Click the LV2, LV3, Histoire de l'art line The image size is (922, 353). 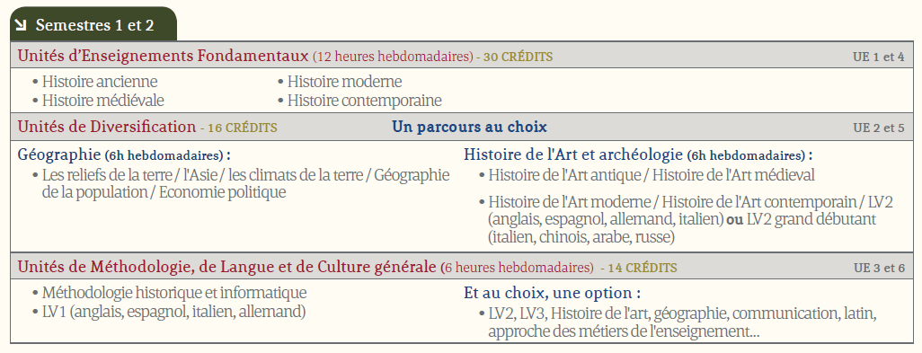coord(682,313)
